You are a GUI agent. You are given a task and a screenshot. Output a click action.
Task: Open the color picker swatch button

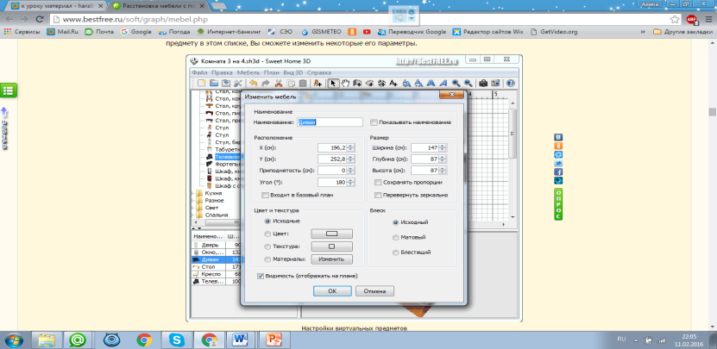coord(332,234)
